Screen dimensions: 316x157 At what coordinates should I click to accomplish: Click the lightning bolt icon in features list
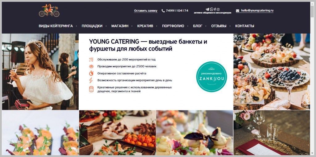point(91,80)
